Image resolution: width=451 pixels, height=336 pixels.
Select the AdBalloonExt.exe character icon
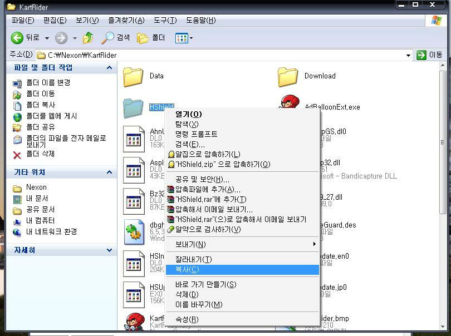coord(290,102)
